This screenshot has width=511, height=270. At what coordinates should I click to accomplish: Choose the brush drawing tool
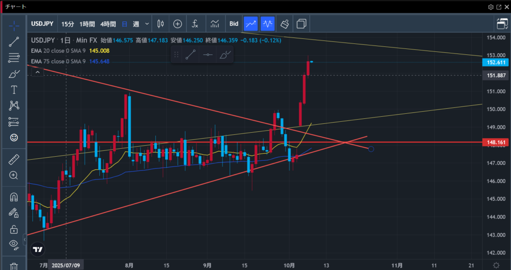coord(14,74)
